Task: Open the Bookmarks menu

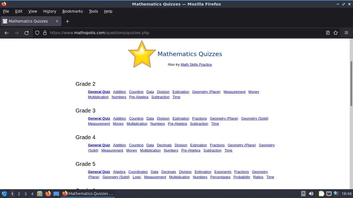Action: 73,11
